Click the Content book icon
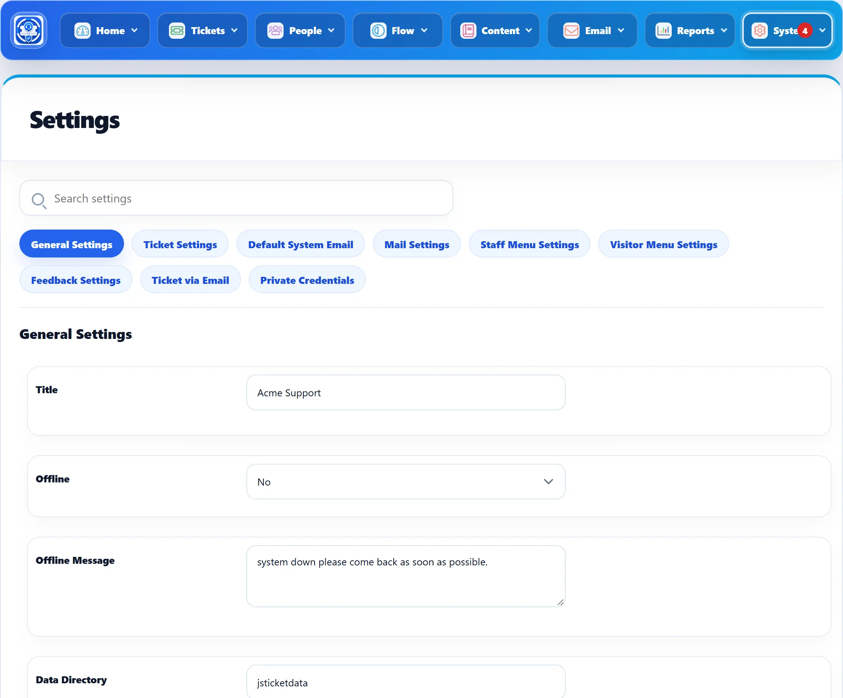843x698 pixels. point(468,31)
